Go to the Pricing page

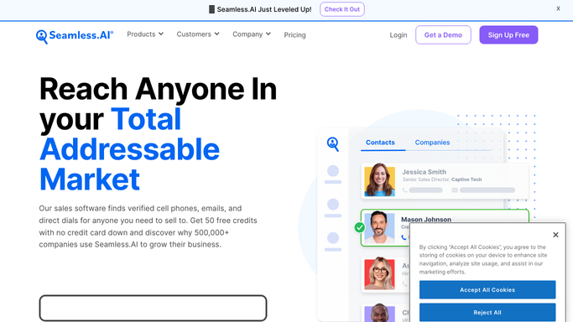click(295, 35)
